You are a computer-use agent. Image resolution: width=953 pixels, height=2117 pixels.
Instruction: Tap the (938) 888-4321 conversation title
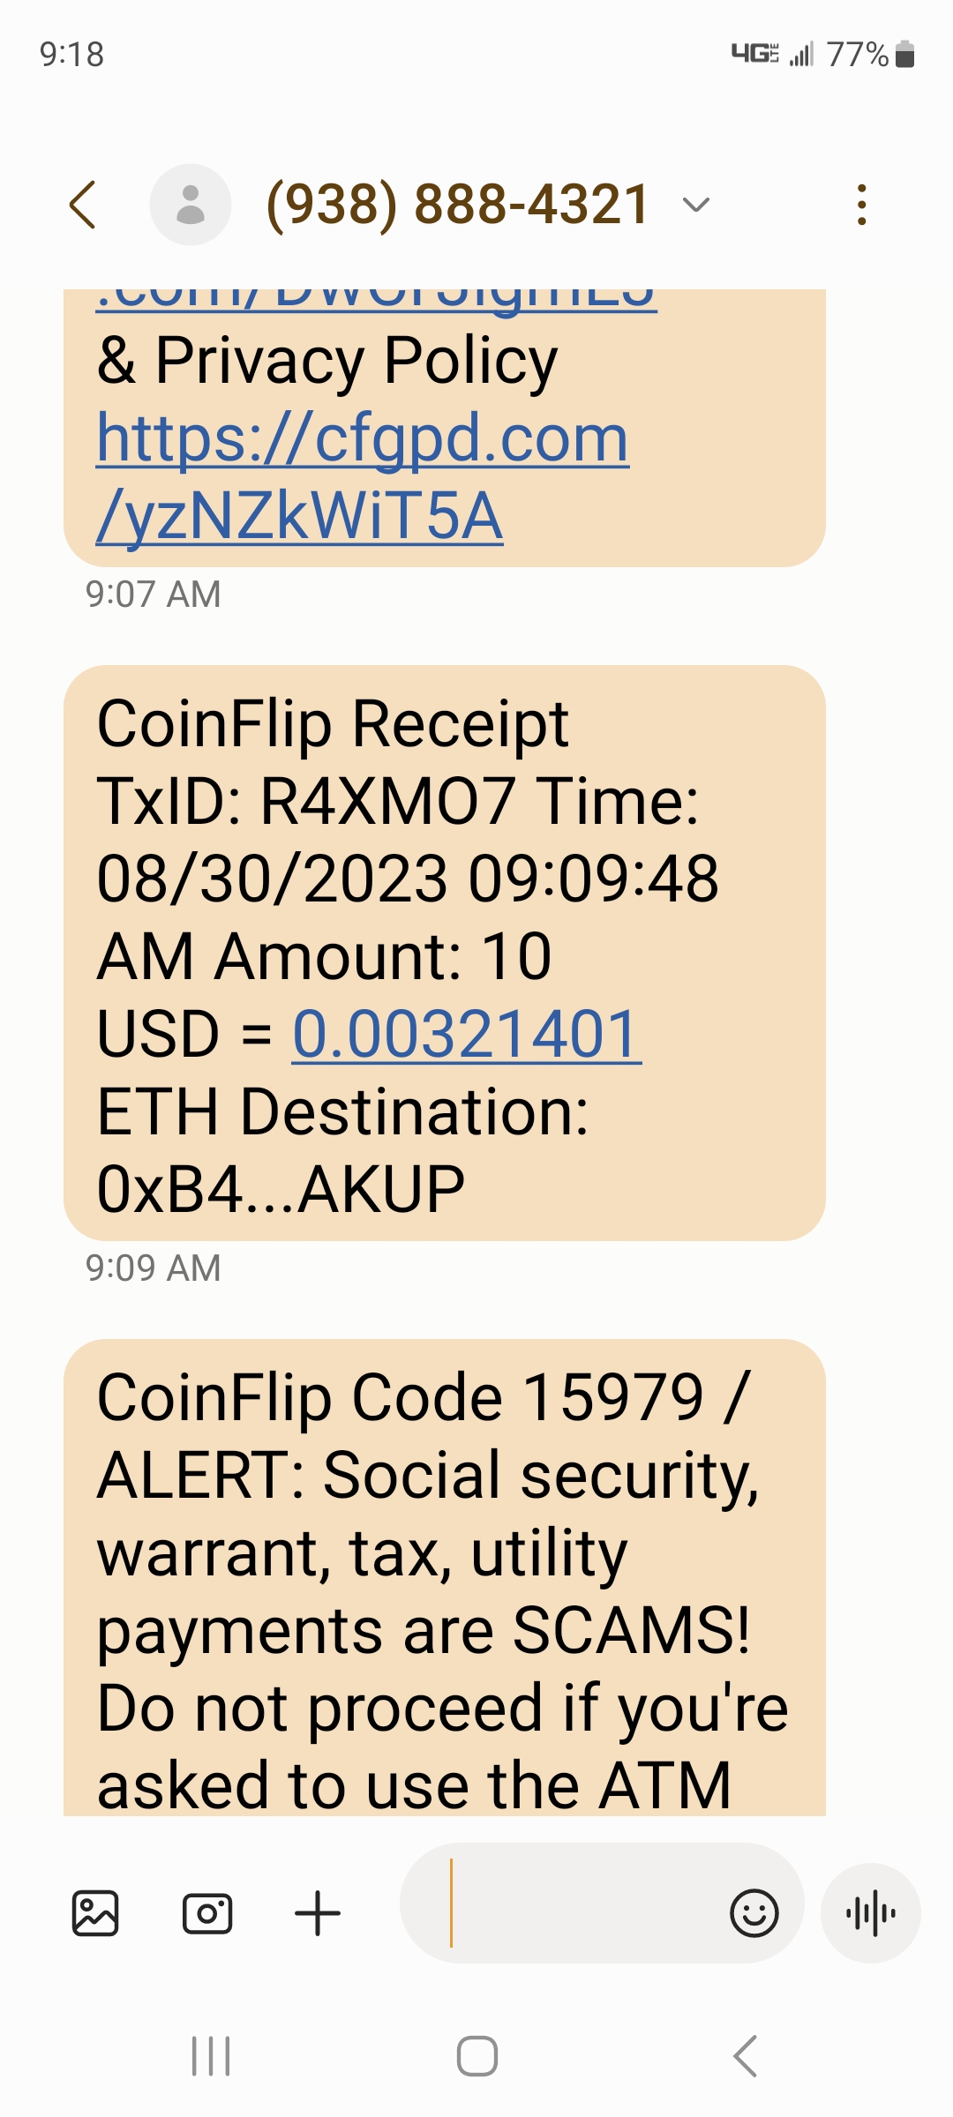[x=458, y=205]
